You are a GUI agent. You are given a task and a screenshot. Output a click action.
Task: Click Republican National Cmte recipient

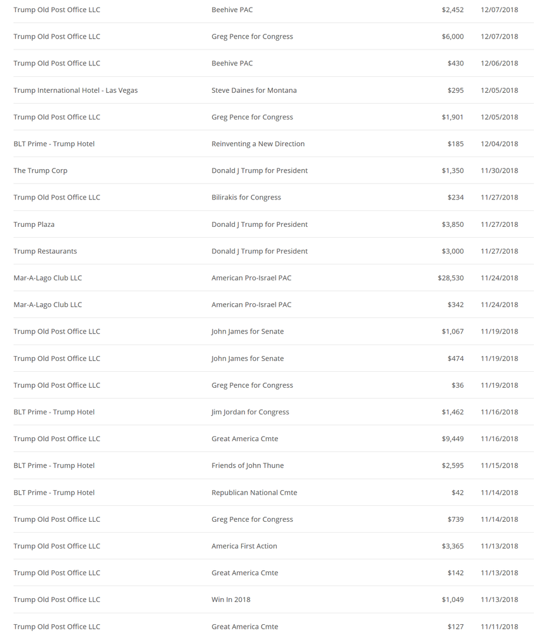[255, 493]
